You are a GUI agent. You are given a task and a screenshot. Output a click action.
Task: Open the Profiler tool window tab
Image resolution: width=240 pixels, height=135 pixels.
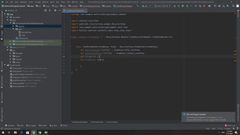pos(43,125)
